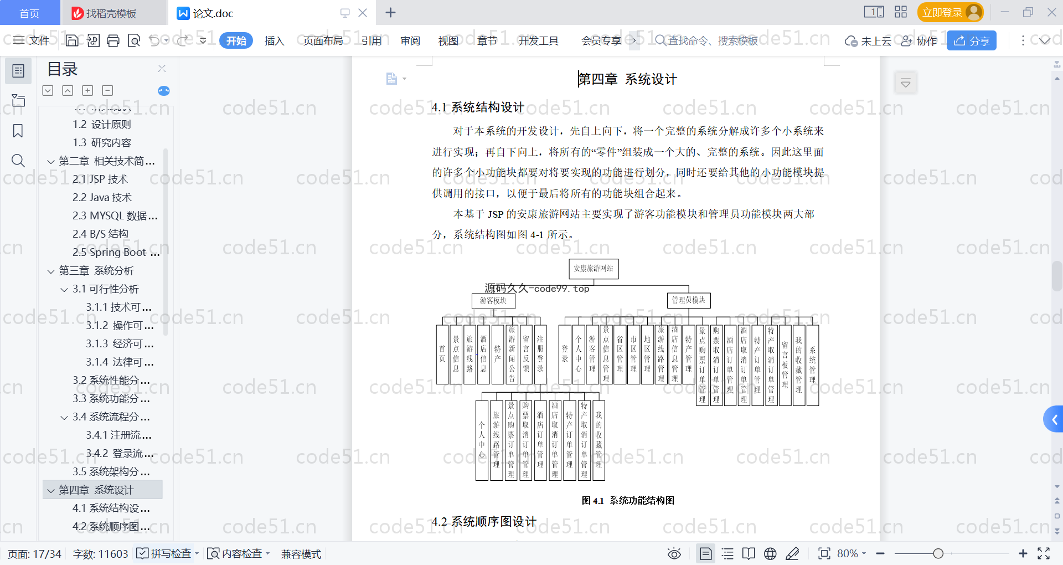Click 立即登录 login button
The height and width of the screenshot is (565, 1063).
(x=951, y=12)
